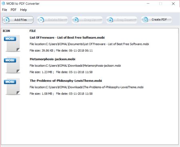
Task: Click File size: 1.08 MB text
Action: coord(41,93)
